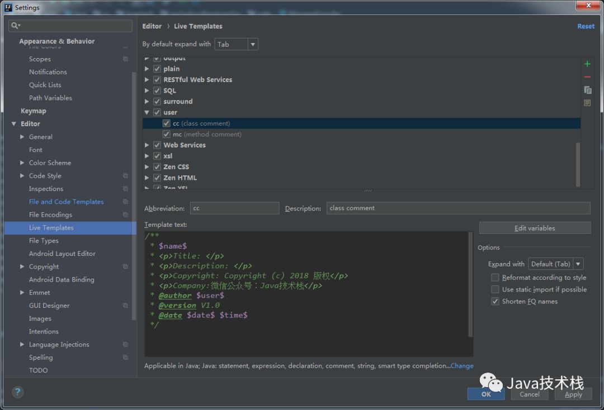Open the Expand with Default (Tab) dropdown
The image size is (604, 410).
tap(556, 264)
